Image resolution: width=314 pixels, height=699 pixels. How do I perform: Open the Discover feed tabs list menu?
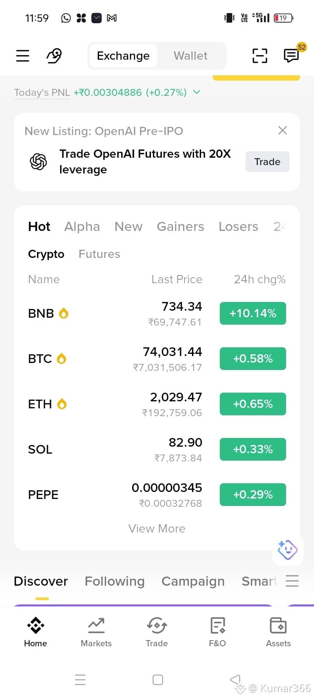pos(292,580)
